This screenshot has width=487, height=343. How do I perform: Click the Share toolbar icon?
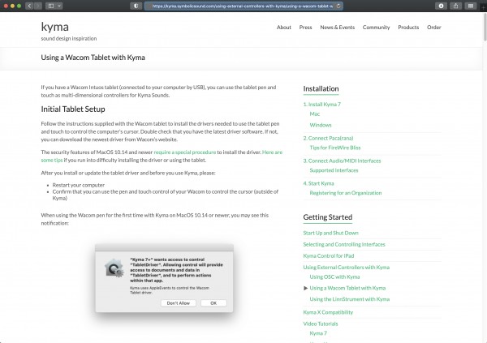(x=455, y=6)
